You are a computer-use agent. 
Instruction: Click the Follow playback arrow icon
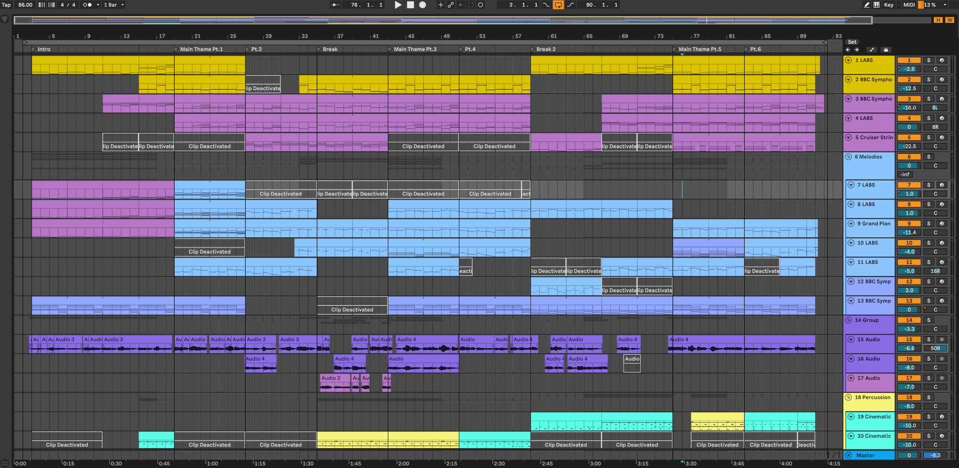click(335, 5)
